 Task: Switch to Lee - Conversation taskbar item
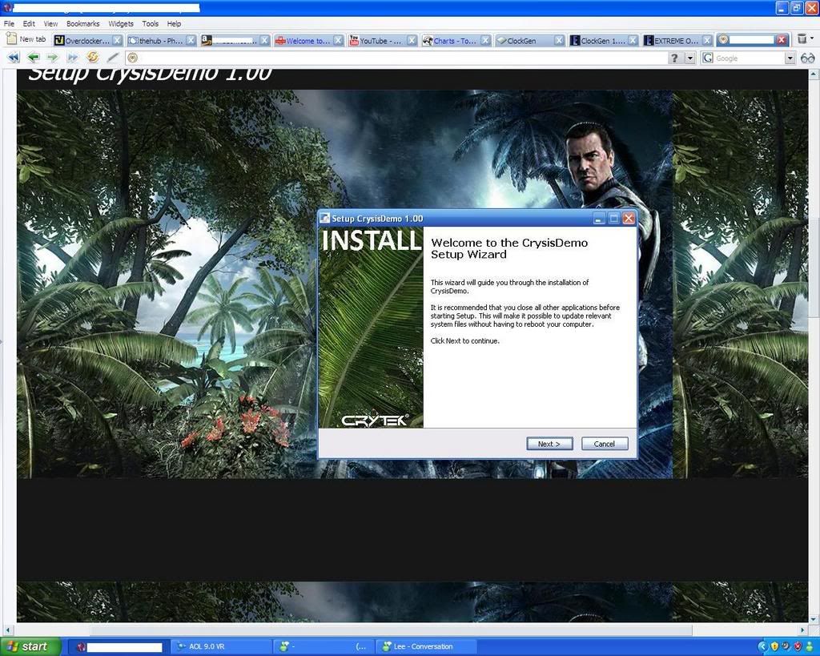[426, 646]
